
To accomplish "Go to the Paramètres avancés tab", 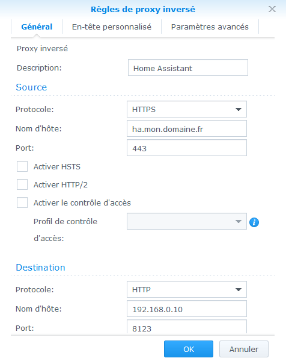I will click(x=210, y=27).
